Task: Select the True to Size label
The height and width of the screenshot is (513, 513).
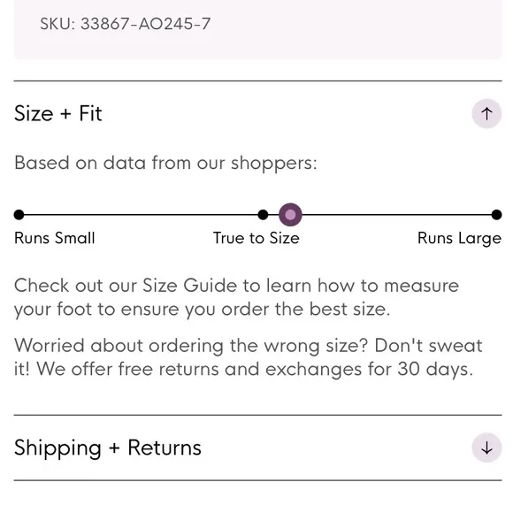Action: [x=256, y=238]
